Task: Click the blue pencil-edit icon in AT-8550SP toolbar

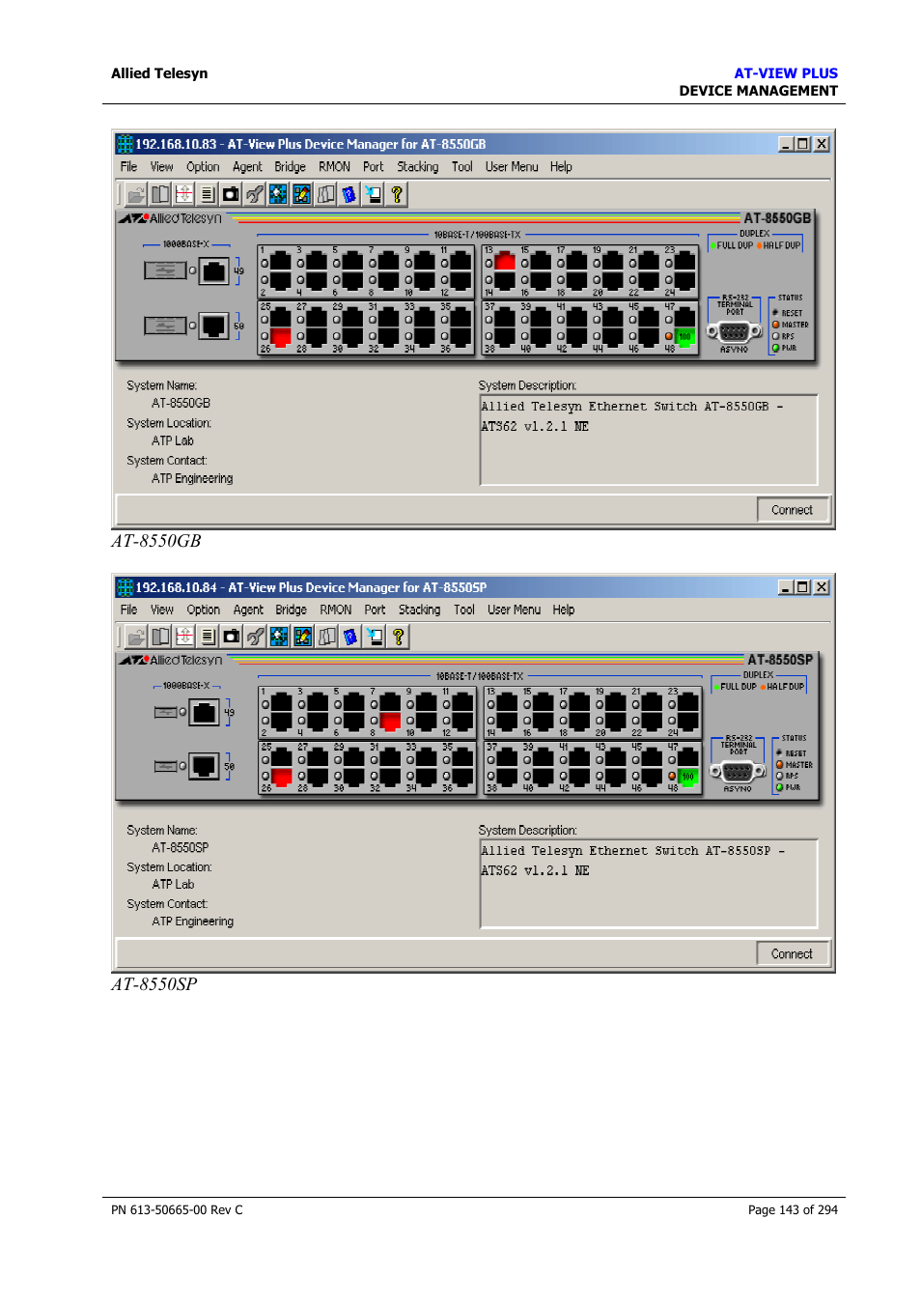Action: [303, 637]
